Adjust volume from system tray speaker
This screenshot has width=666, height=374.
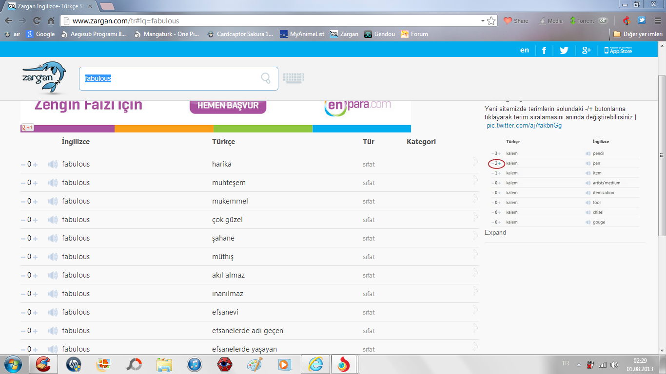(613, 364)
